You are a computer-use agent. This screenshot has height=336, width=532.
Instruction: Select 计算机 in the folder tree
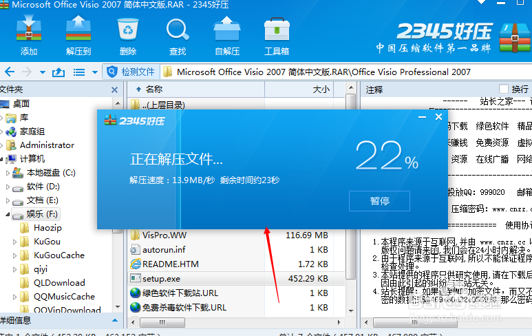32,159
